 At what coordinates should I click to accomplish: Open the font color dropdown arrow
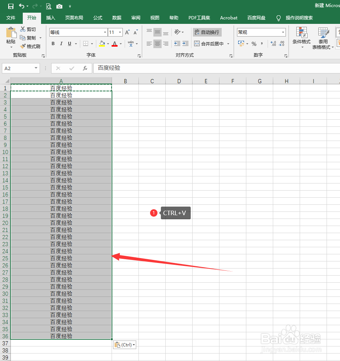click(x=121, y=44)
